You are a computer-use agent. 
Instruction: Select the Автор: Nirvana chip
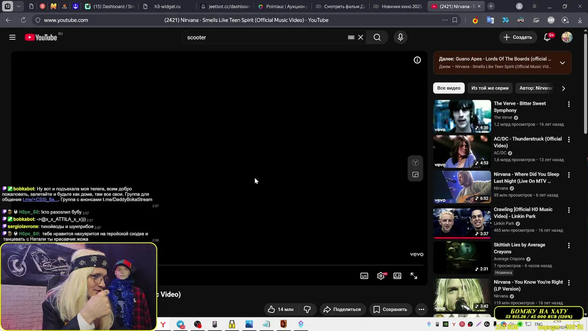click(536, 88)
